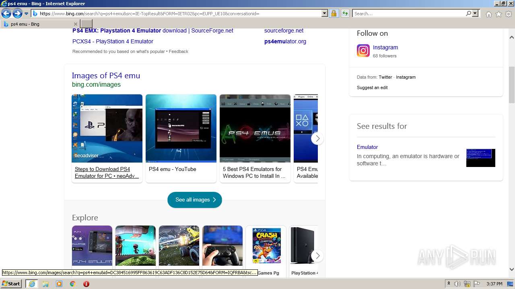Open 'Steps to Download PS4 Emulator' caption
515x289 pixels.
coord(107,173)
